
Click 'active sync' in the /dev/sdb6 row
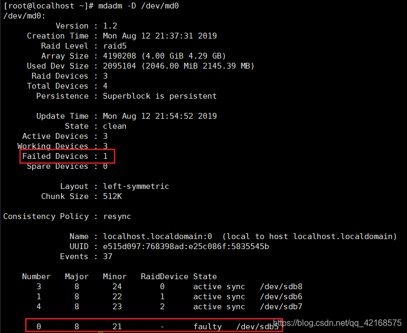pos(219,297)
